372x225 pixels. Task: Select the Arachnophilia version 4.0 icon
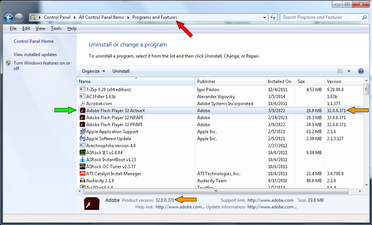click(82, 145)
